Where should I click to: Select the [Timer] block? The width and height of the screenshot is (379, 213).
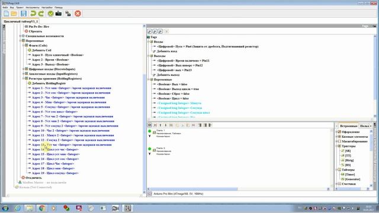350,175
